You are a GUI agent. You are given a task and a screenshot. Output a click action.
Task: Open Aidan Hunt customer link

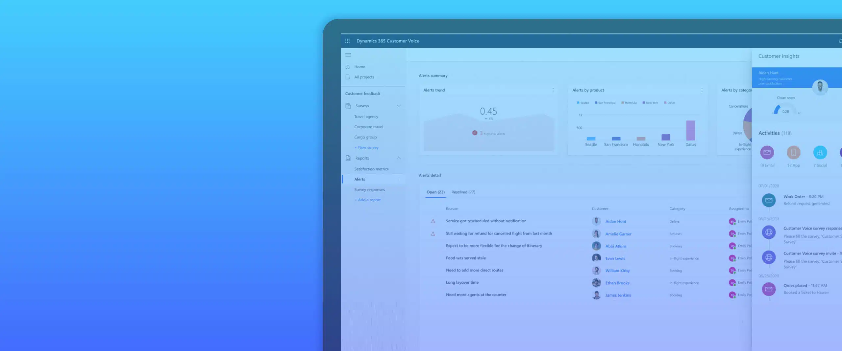click(616, 222)
